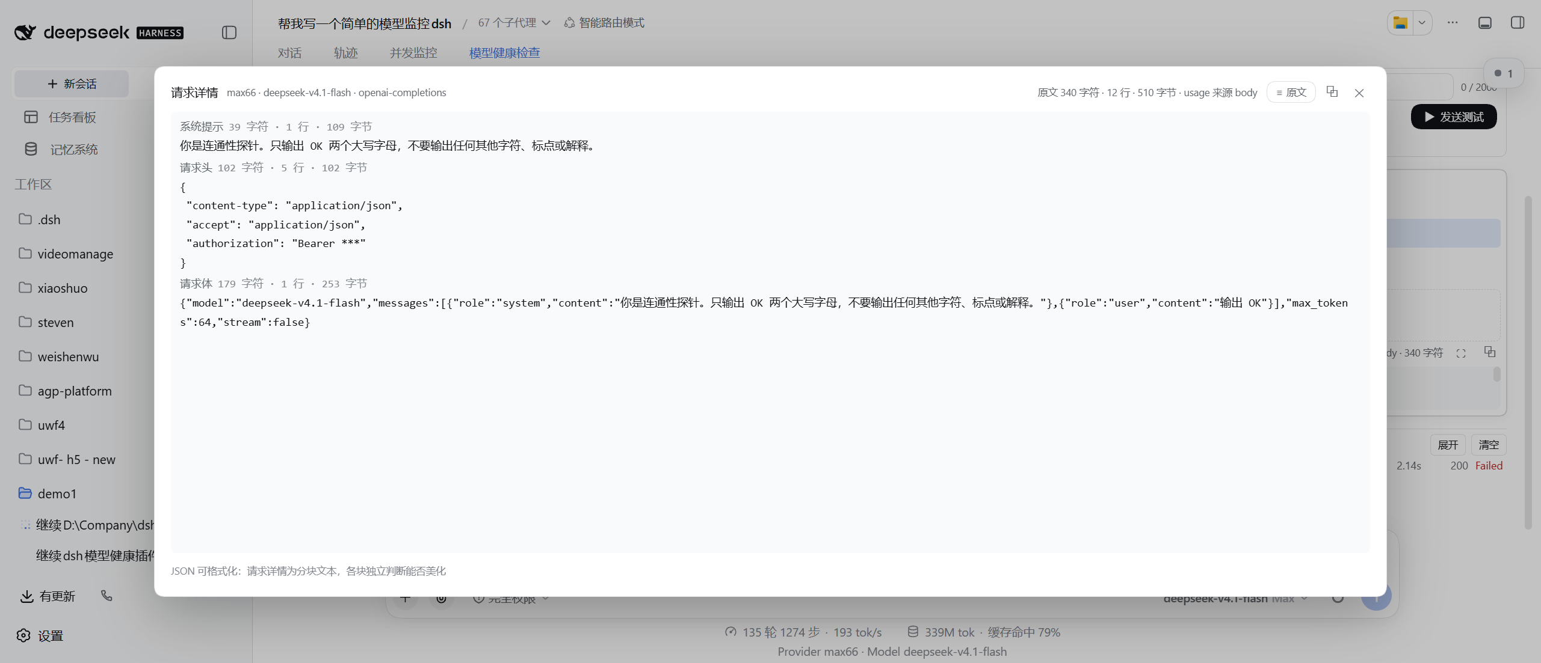Click the phone icon in sidebar footer

(107, 596)
